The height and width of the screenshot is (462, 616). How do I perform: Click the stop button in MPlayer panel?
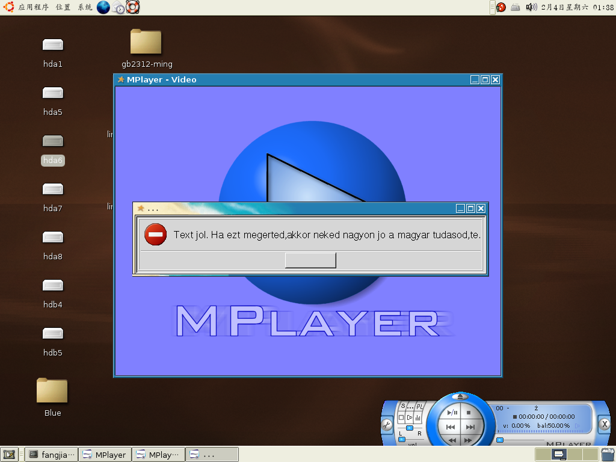click(468, 413)
